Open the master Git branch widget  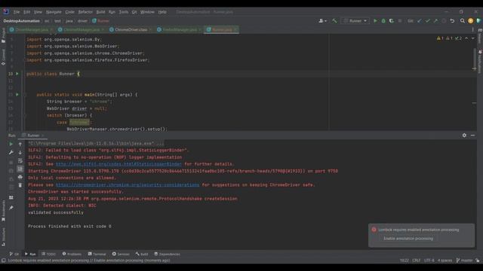pyautogui.click(x=465, y=260)
